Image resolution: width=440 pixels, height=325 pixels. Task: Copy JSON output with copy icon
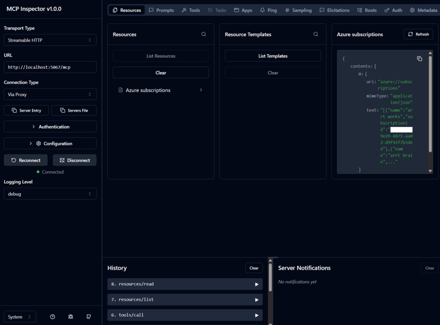[x=419, y=59]
